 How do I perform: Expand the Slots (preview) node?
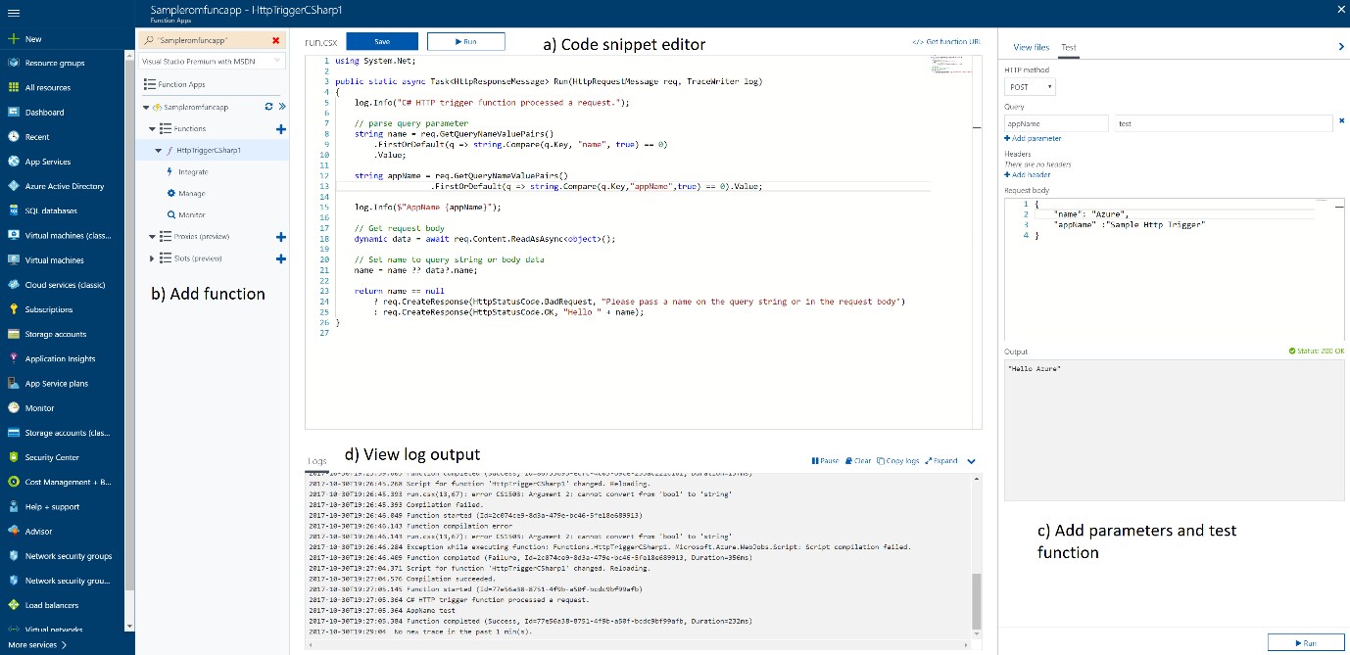tap(152, 258)
